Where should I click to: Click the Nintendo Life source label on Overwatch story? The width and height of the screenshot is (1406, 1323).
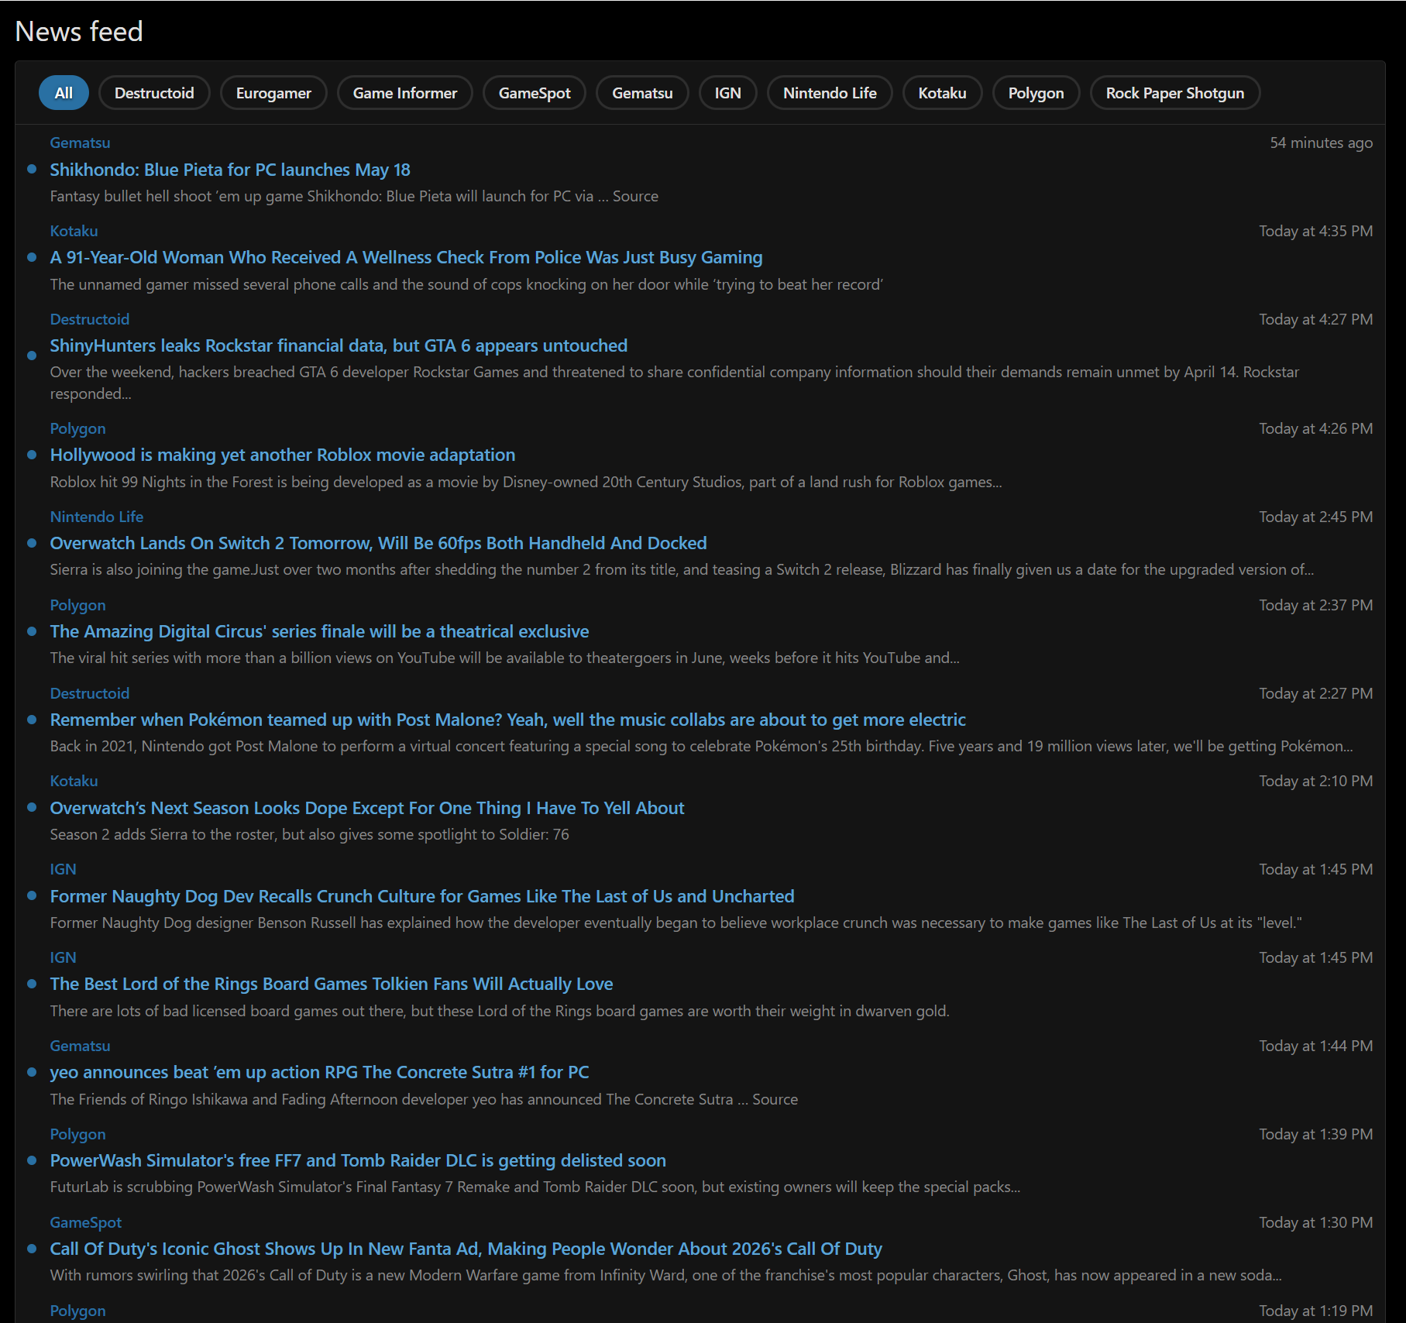pyautogui.click(x=96, y=517)
